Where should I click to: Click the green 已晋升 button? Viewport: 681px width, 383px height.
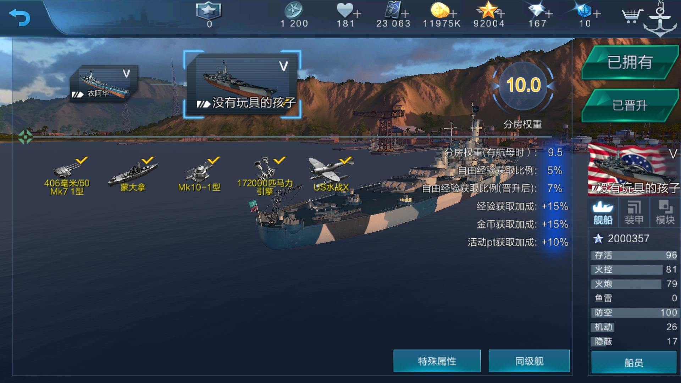point(630,105)
